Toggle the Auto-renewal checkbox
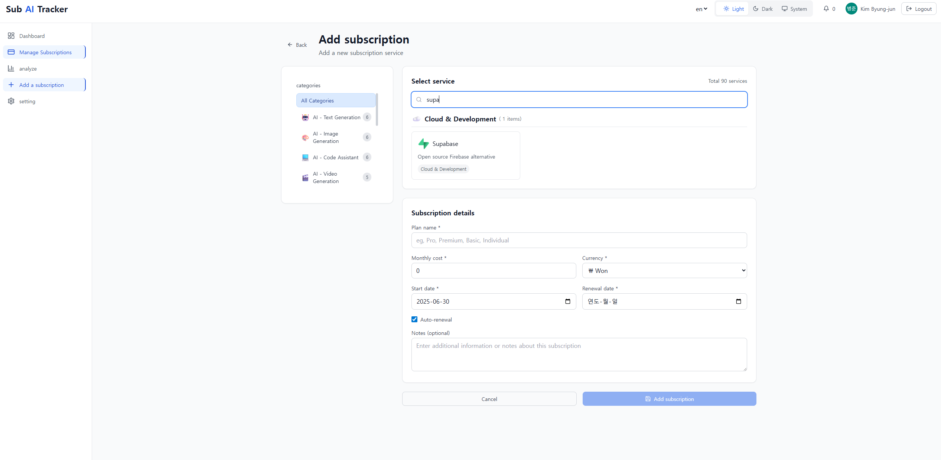Viewport: 941px width, 460px height. point(414,319)
